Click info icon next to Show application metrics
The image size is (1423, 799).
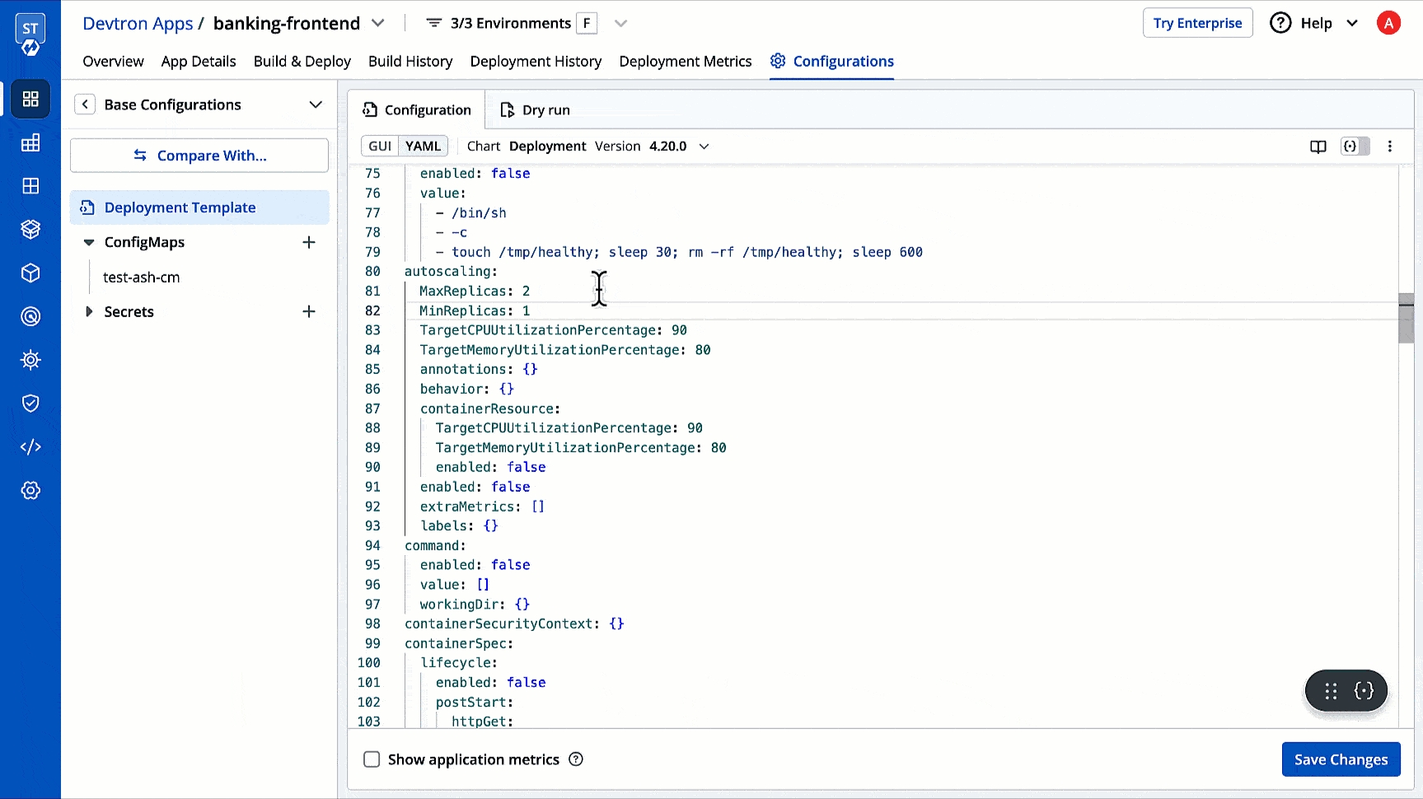pos(576,759)
